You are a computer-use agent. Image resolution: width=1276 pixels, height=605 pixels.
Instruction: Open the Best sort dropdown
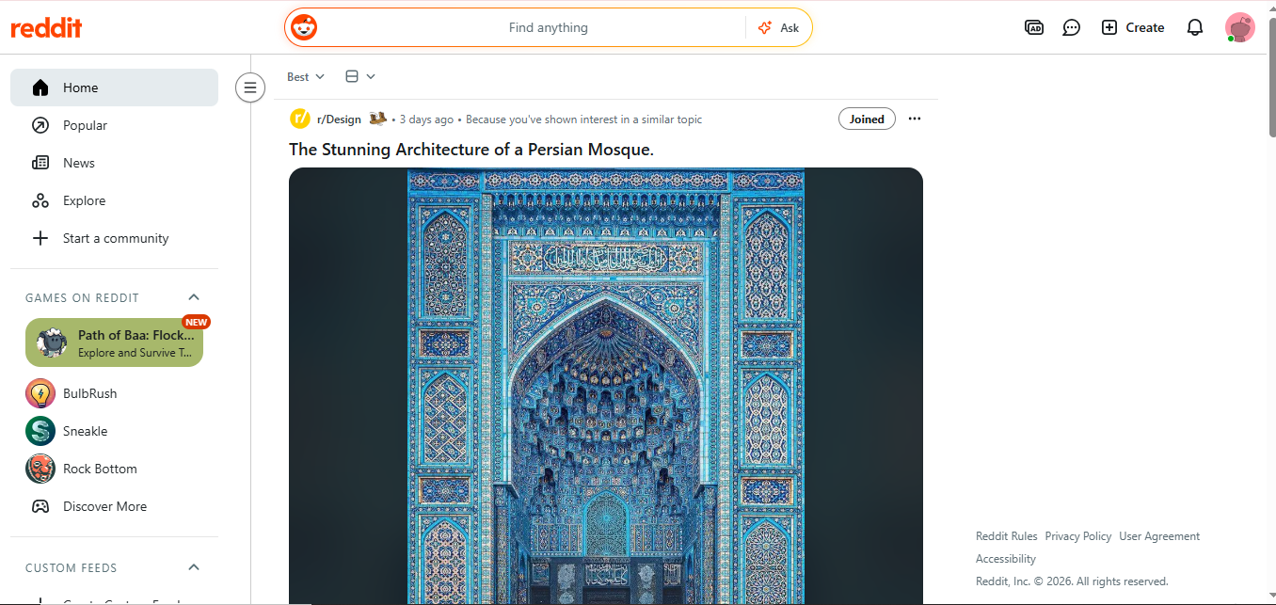click(x=305, y=76)
